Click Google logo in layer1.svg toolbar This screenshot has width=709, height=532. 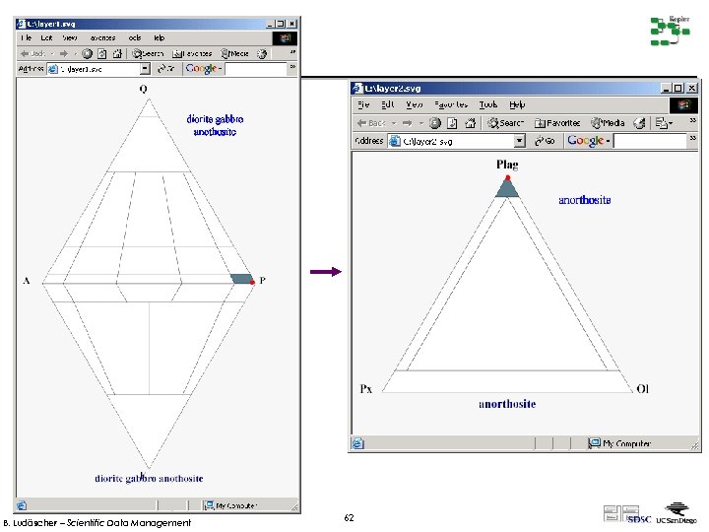[x=201, y=68]
